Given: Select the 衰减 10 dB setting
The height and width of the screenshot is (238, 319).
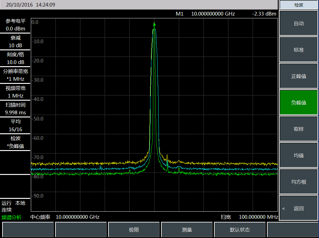Looking at the screenshot, I should (15, 42).
